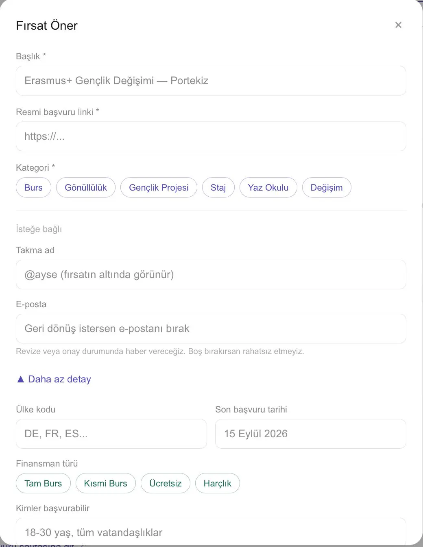Click the triangle icon beside Daha az detay

[21, 379]
